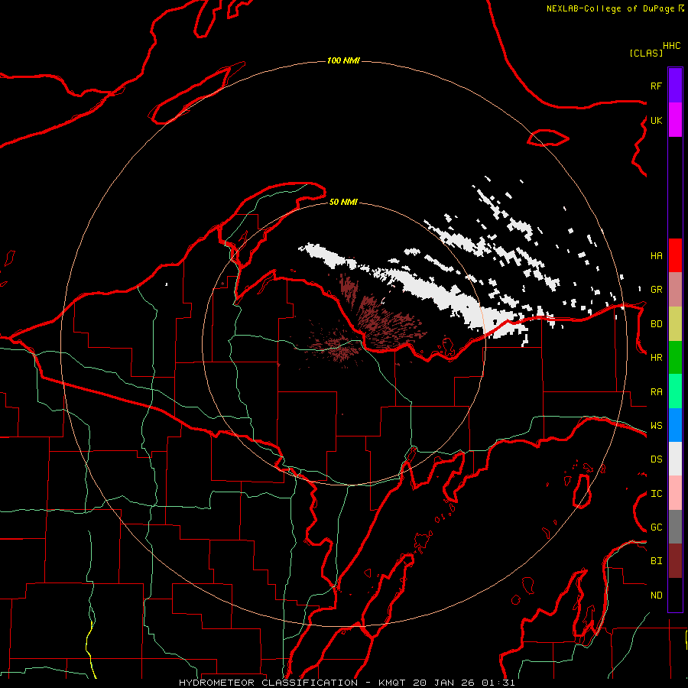Click the RF purple legend swatch

point(675,86)
